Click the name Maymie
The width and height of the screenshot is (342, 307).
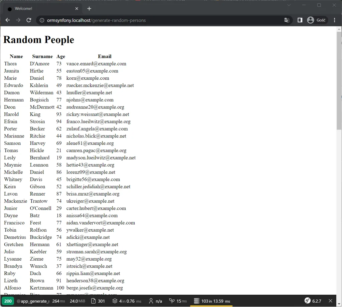(13, 165)
